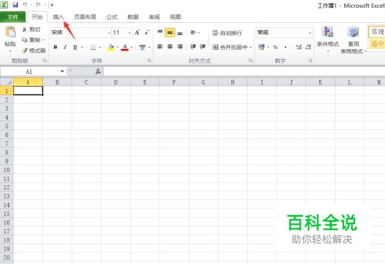The width and height of the screenshot is (385, 264).
Task: Click the increase font size icon
Action: 137,32
